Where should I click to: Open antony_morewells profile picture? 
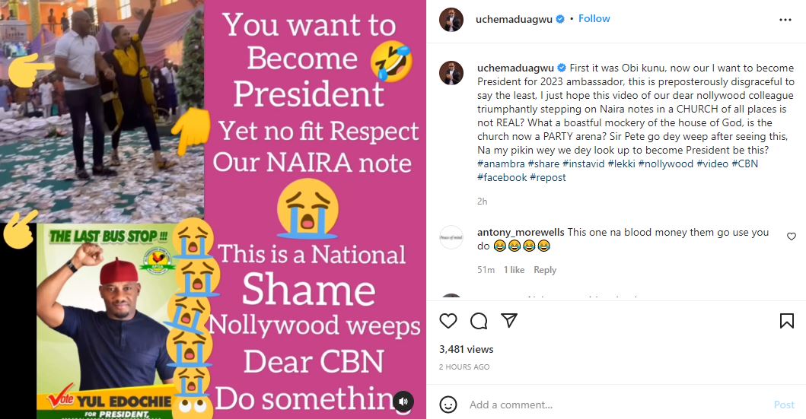[451, 237]
